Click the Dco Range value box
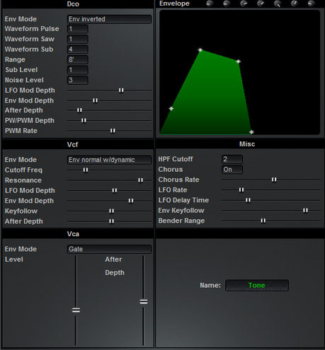The width and height of the screenshot is (325, 350). point(78,59)
